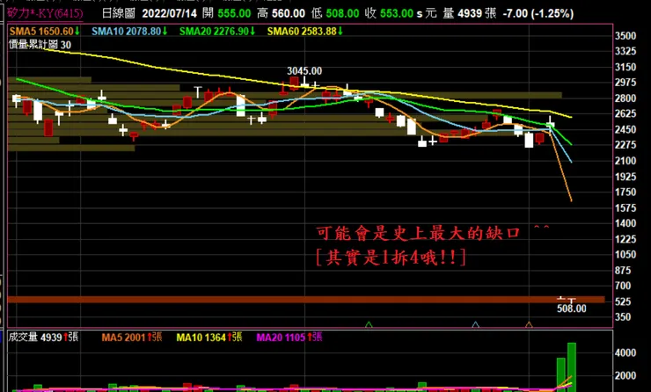Select the SMA60 2583.88 indicator label
Screen dimensions: 651x392
pos(305,31)
